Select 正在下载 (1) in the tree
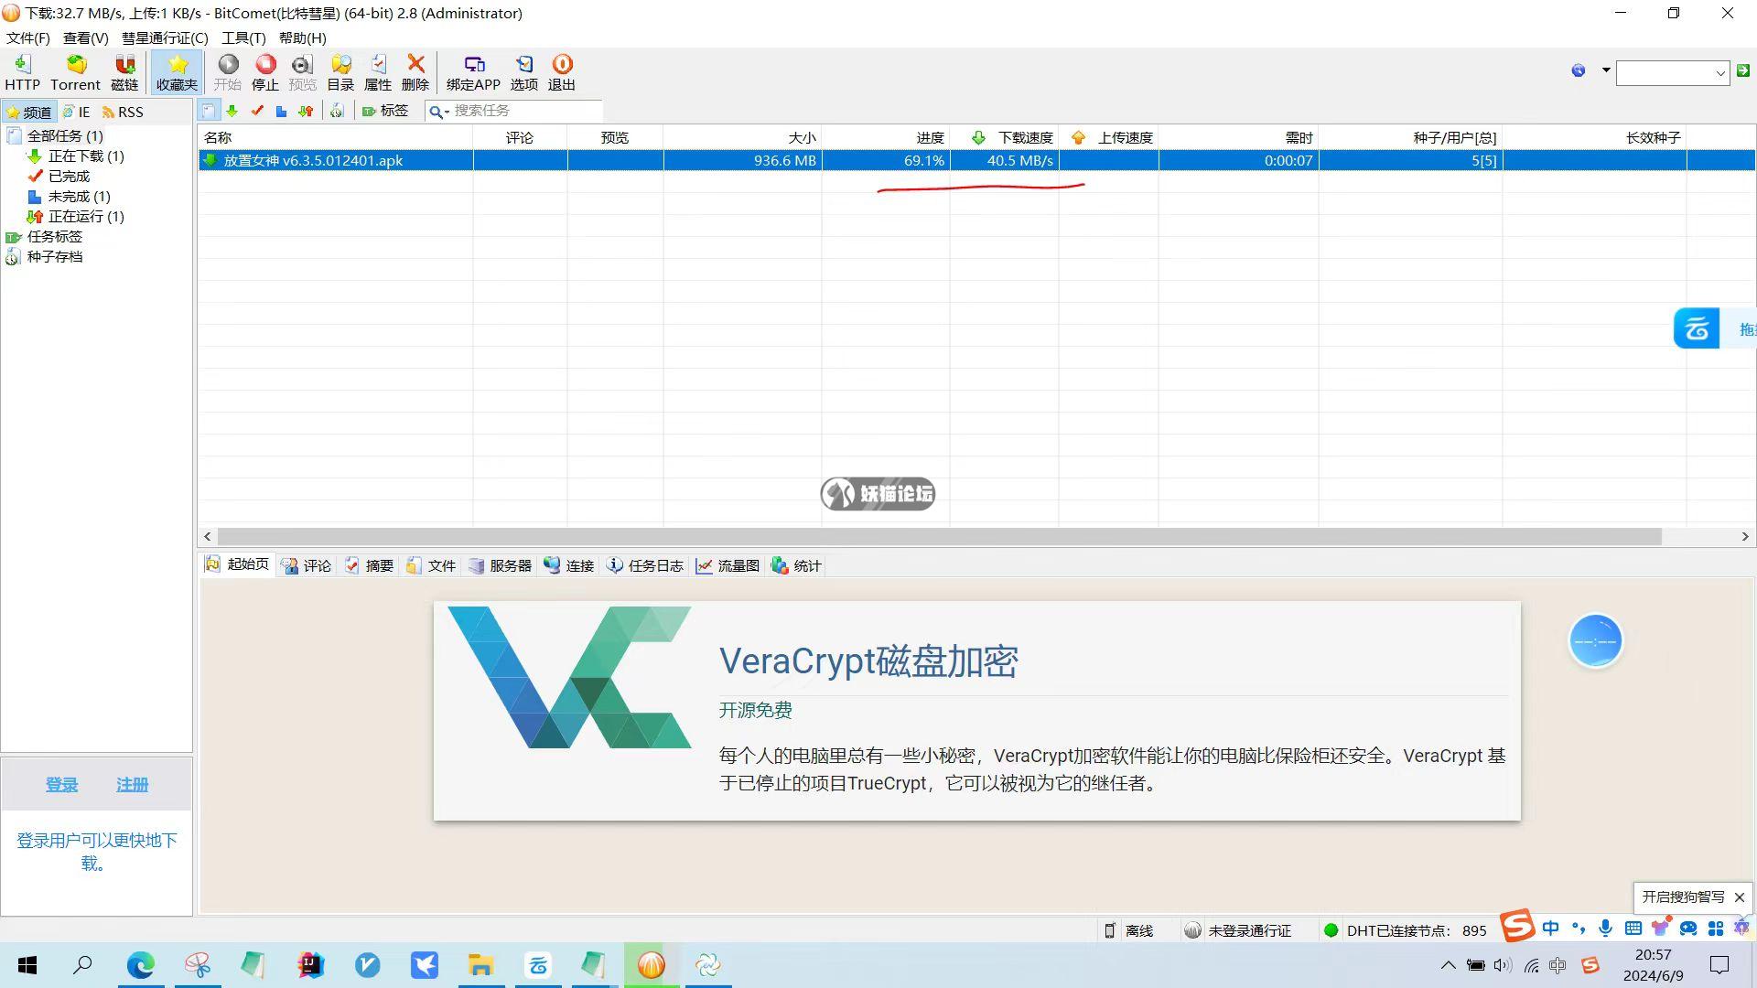The height and width of the screenshot is (988, 1757). pos(86,156)
